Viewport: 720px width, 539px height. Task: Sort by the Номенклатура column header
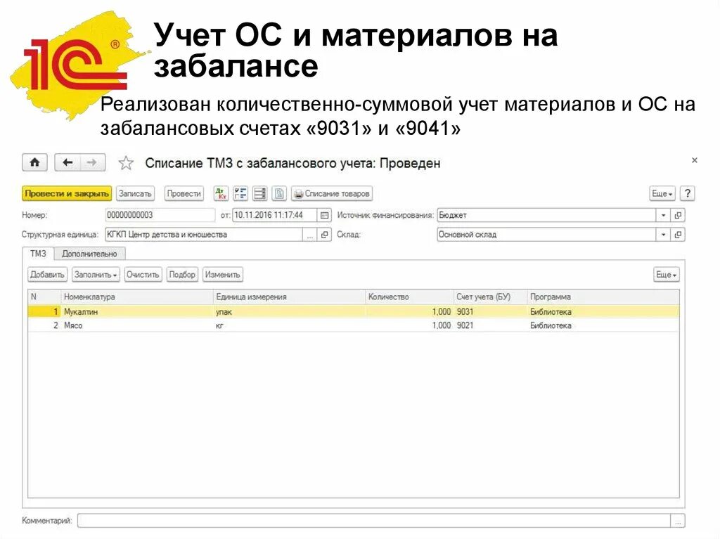[x=137, y=297]
